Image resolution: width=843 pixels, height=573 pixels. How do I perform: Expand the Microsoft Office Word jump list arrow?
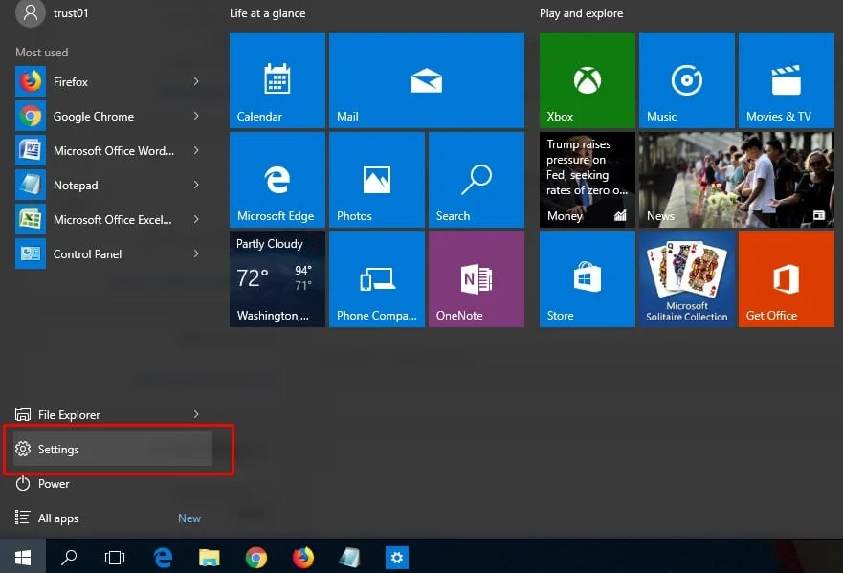(x=196, y=150)
